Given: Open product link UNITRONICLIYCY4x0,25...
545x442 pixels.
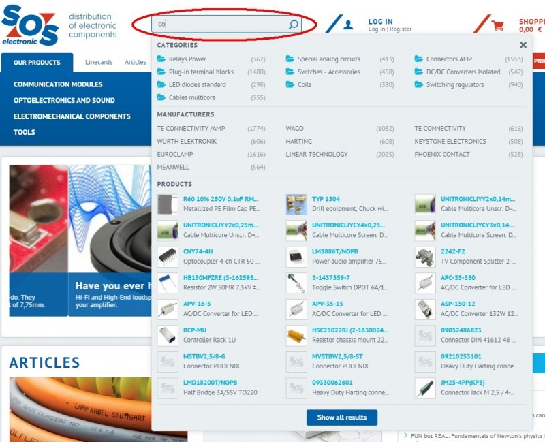Looking at the screenshot, I should coord(348,225).
